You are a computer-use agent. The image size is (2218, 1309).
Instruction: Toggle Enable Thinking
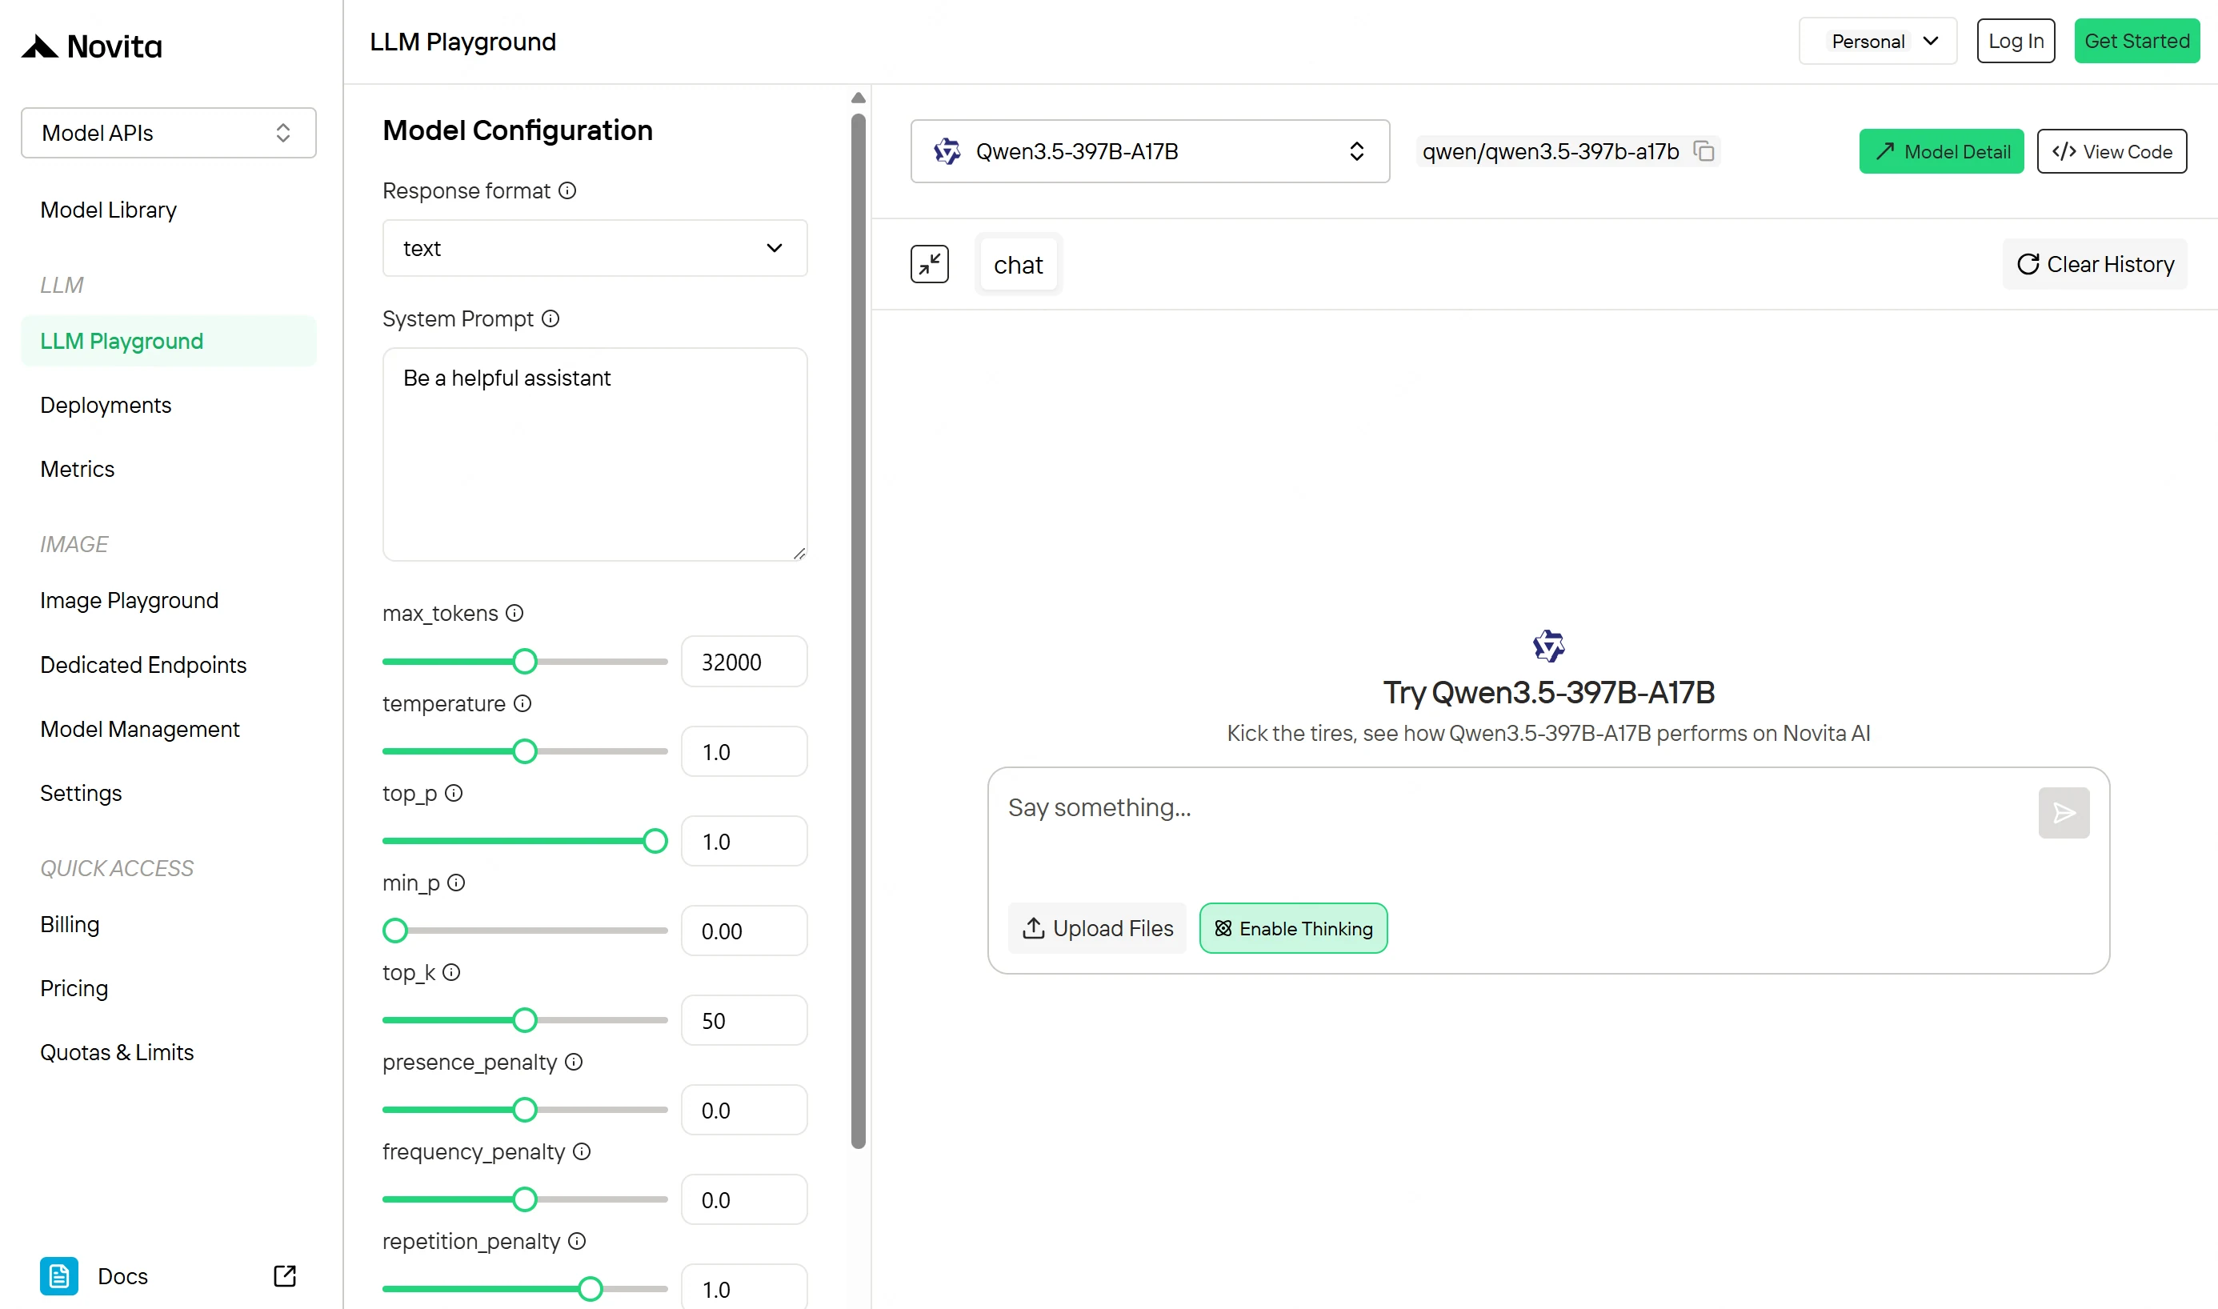[x=1293, y=928]
